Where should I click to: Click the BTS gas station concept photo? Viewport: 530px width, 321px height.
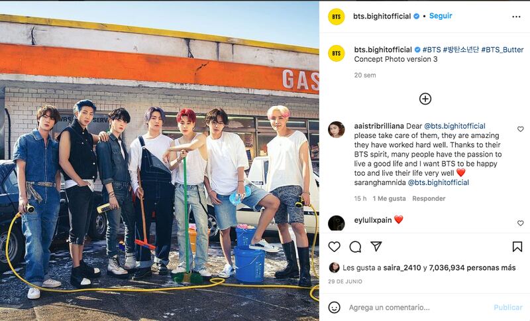pos(160,161)
